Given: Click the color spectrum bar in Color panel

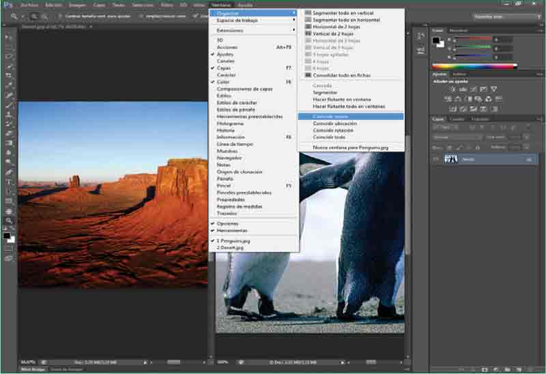Looking at the screenshot, I should coord(474,66).
